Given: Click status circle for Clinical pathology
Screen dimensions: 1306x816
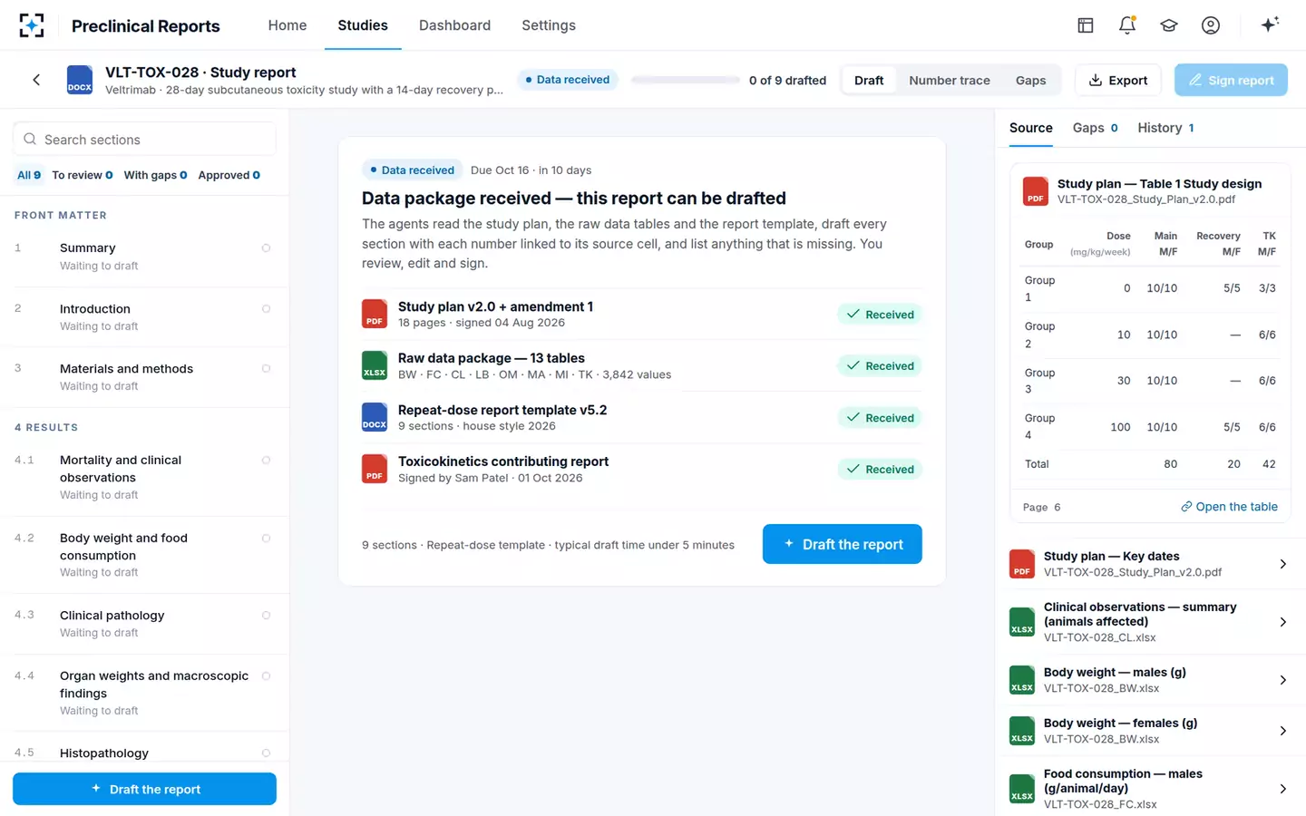Looking at the screenshot, I should coord(266,615).
